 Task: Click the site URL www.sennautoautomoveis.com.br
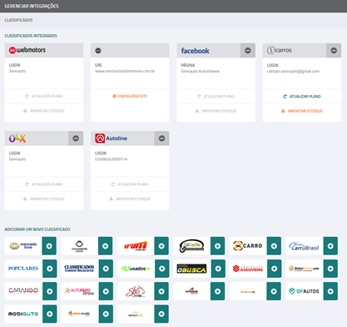125,71
